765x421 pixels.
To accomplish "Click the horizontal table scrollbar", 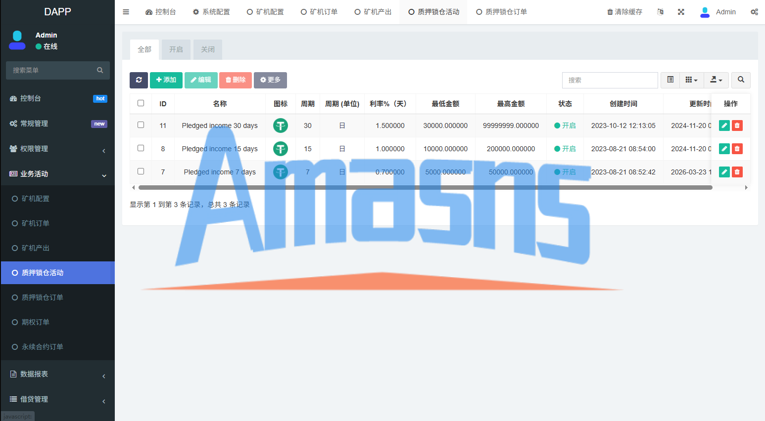I will tap(425, 187).
